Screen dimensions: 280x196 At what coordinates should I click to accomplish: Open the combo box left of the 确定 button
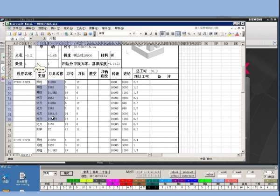(x=50, y=173)
